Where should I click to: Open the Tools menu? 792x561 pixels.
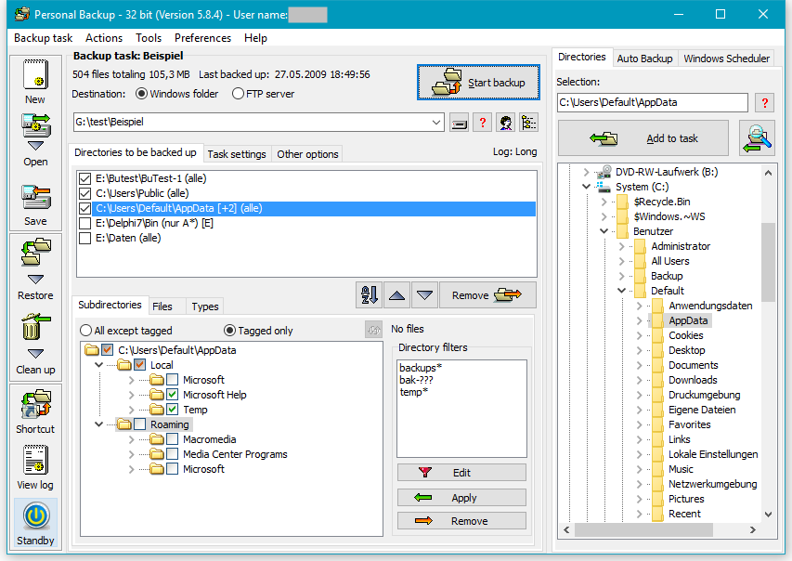(149, 38)
